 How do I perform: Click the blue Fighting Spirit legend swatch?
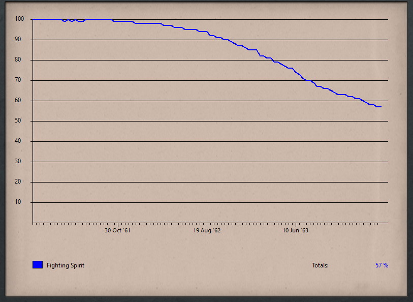(x=38, y=265)
